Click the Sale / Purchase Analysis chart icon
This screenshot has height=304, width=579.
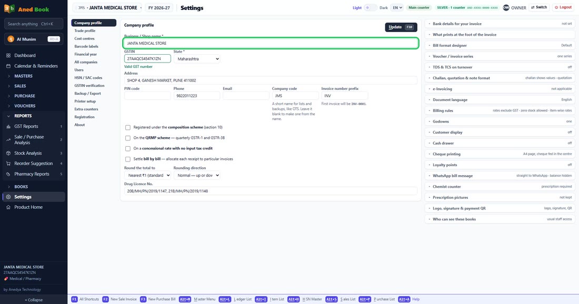pyautogui.click(x=8, y=140)
